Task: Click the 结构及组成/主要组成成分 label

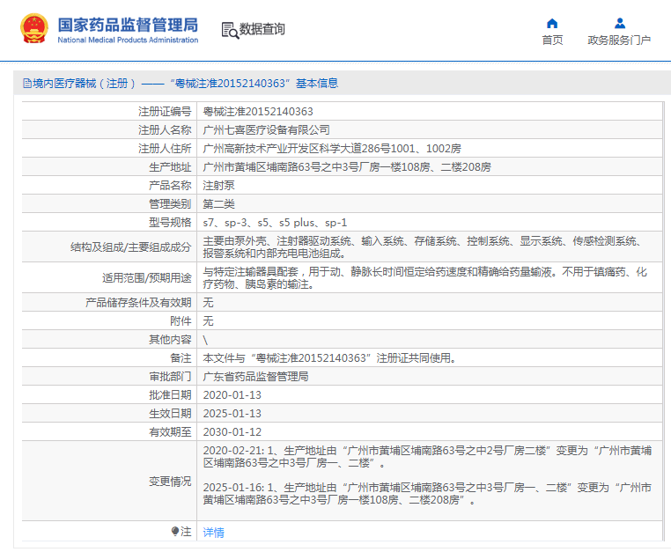Action: 130,247
